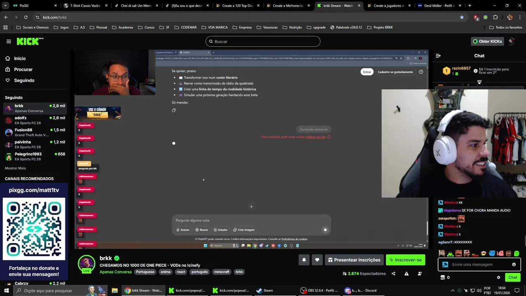Open Jogos bookmark folder
The image size is (526, 296).
(61, 27)
